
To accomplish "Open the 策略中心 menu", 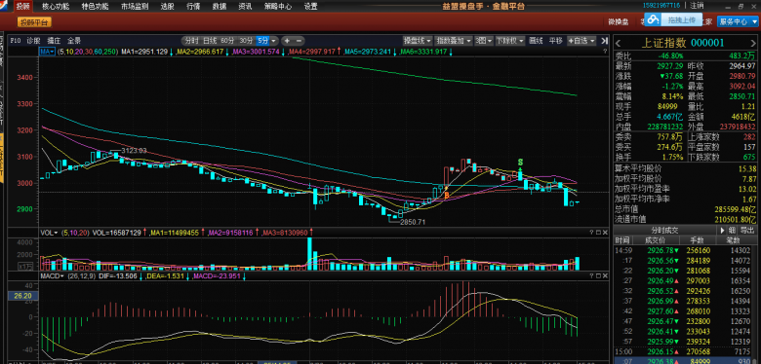I will pos(278,7).
